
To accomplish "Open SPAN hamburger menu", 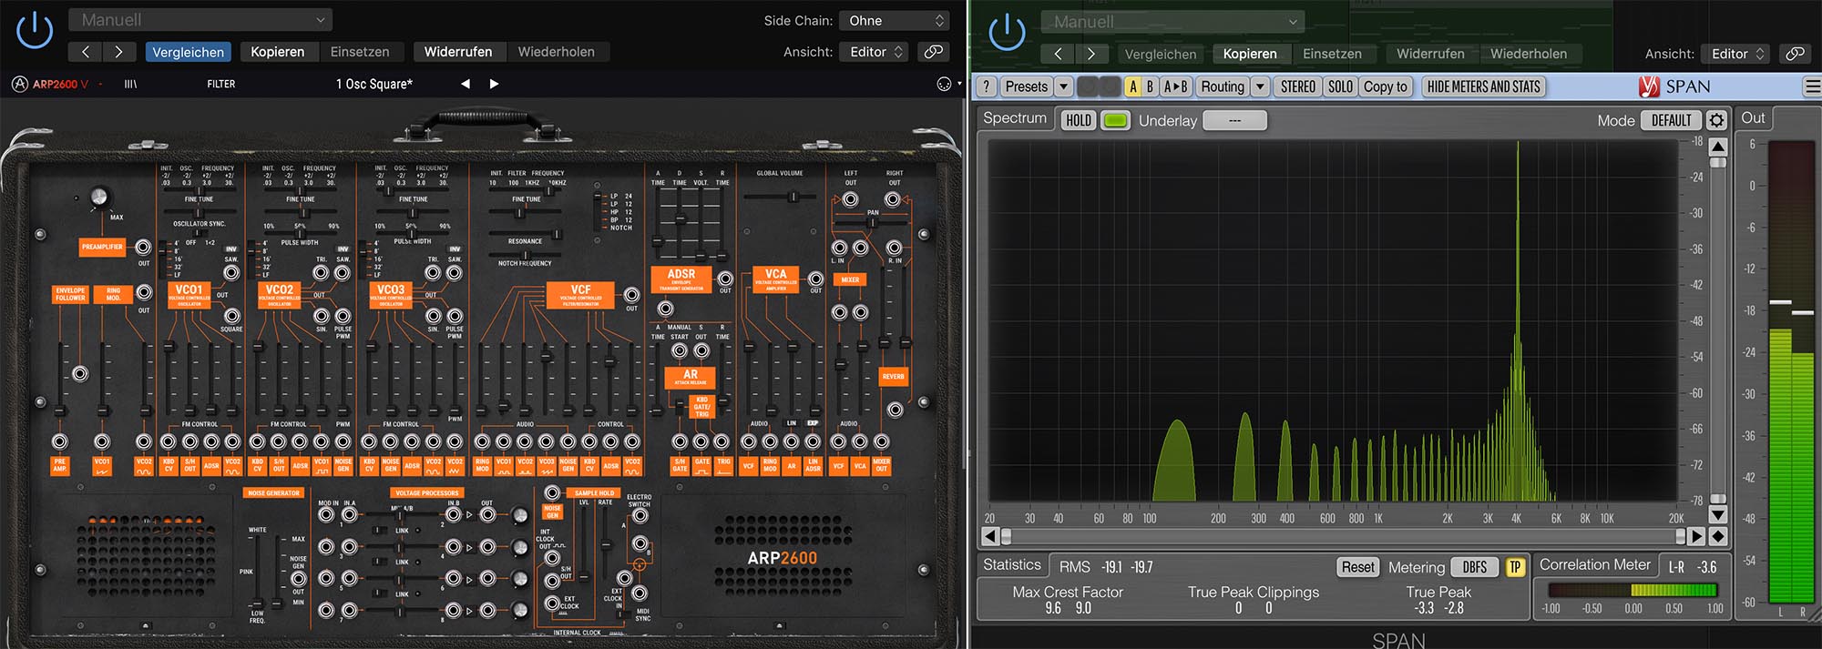I will (1812, 86).
